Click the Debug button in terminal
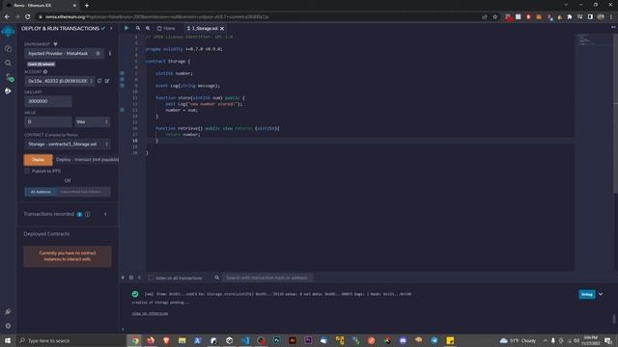Screen dimensions: 618x347 pos(587,294)
